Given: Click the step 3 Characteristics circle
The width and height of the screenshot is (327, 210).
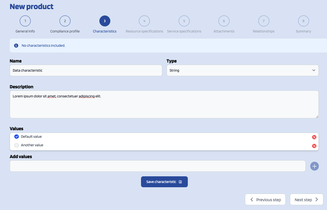Looking at the screenshot, I should tap(105, 21).
